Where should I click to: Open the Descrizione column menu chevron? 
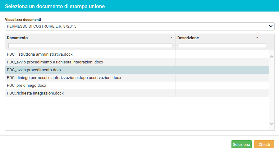point(257,37)
